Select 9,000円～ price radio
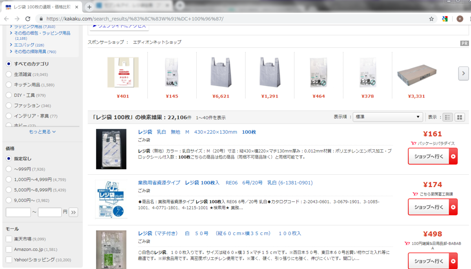Viewport: 471px width, 269px height. [x=9, y=200]
